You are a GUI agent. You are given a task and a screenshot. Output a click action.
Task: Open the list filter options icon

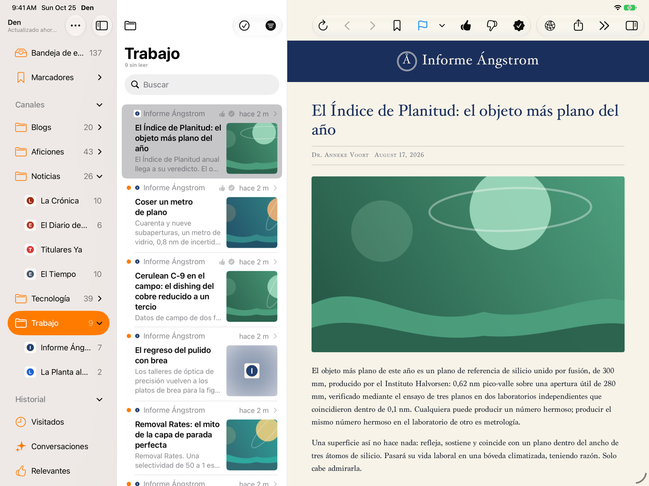(x=271, y=25)
